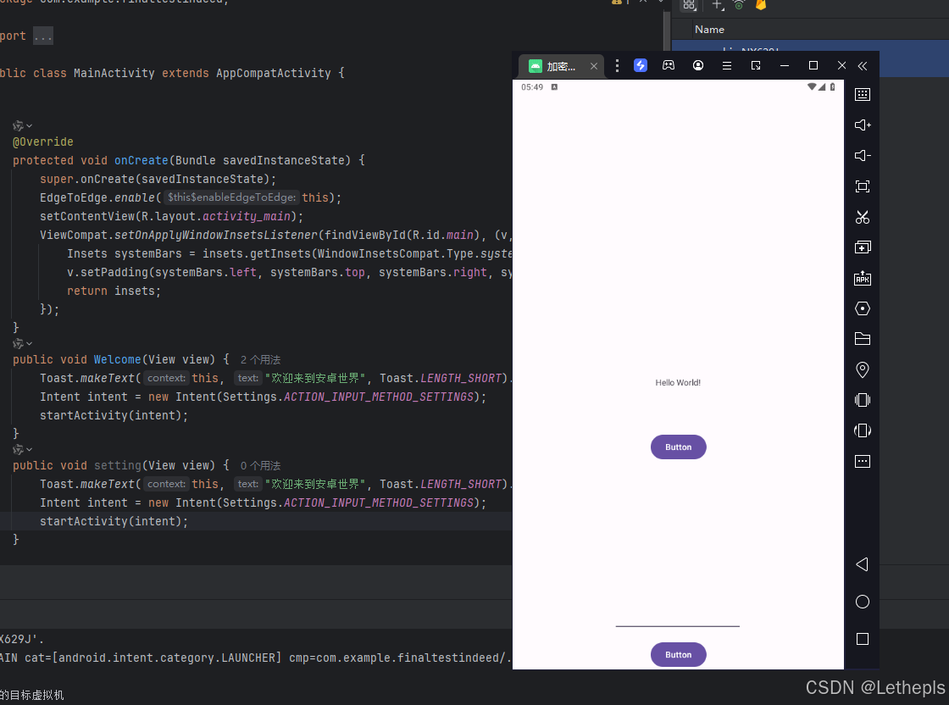Image resolution: width=949 pixels, height=705 pixels.
Task: Click the Firebase icon in Device Manager toolbar
Action: coord(761,5)
